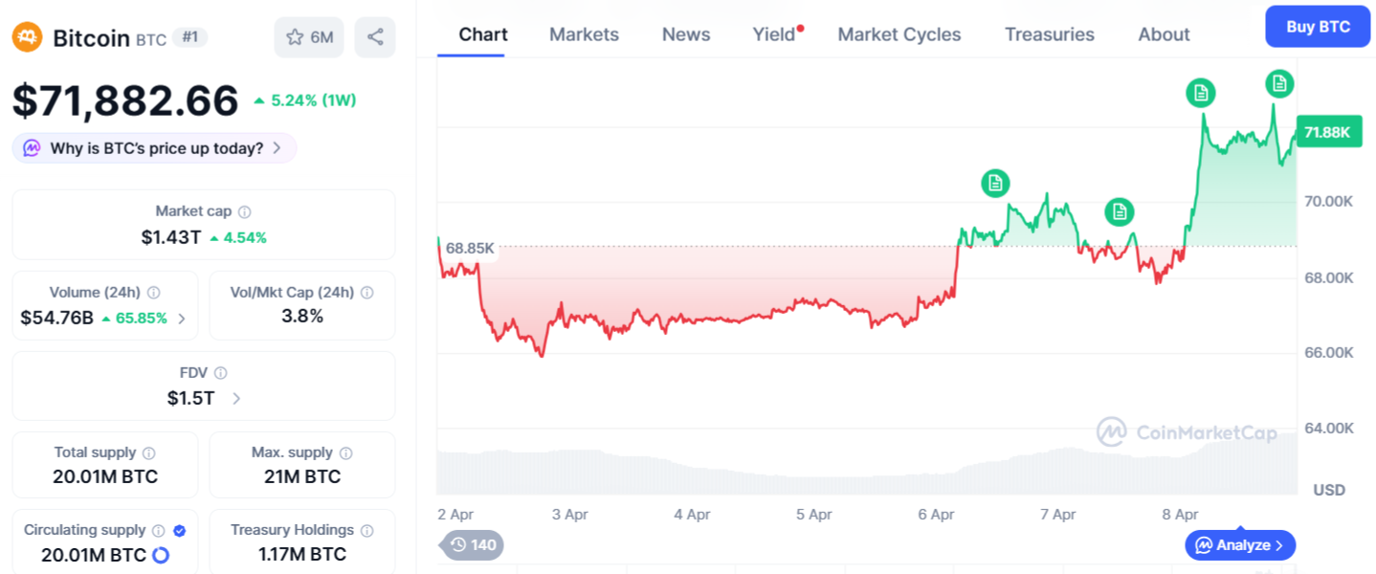Click the mascot icon in the price-up banner
The width and height of the screenshot is (1376, 574).
click(31, 147)
